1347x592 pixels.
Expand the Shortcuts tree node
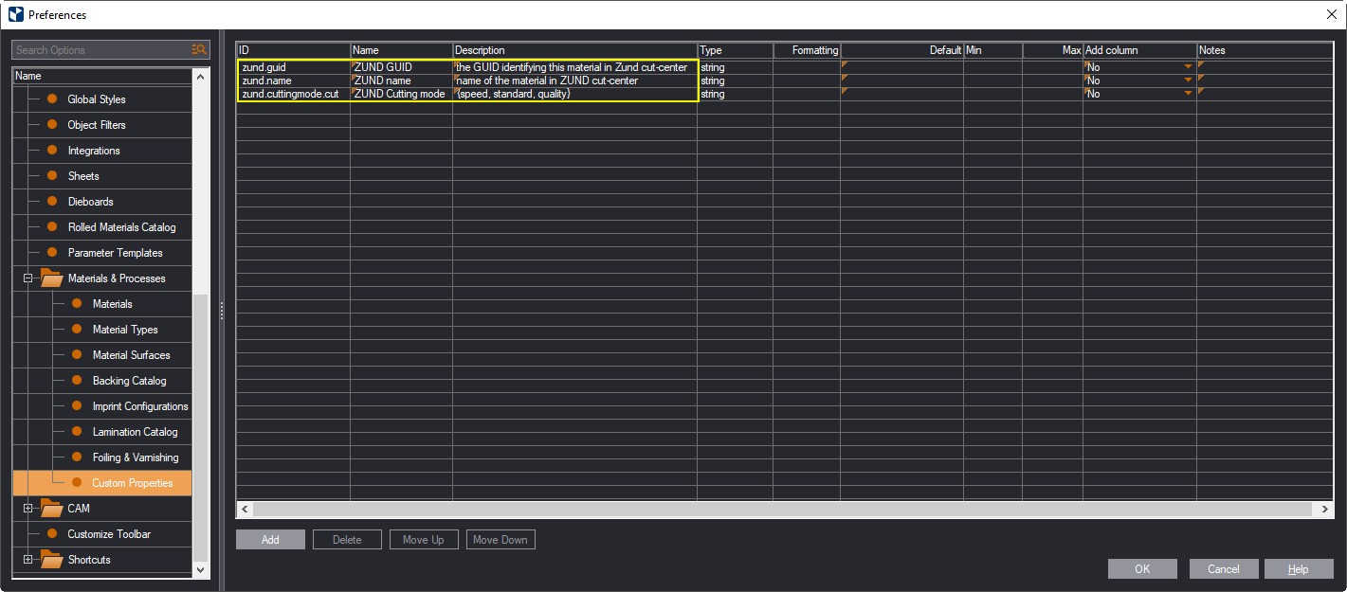point(28,560)
